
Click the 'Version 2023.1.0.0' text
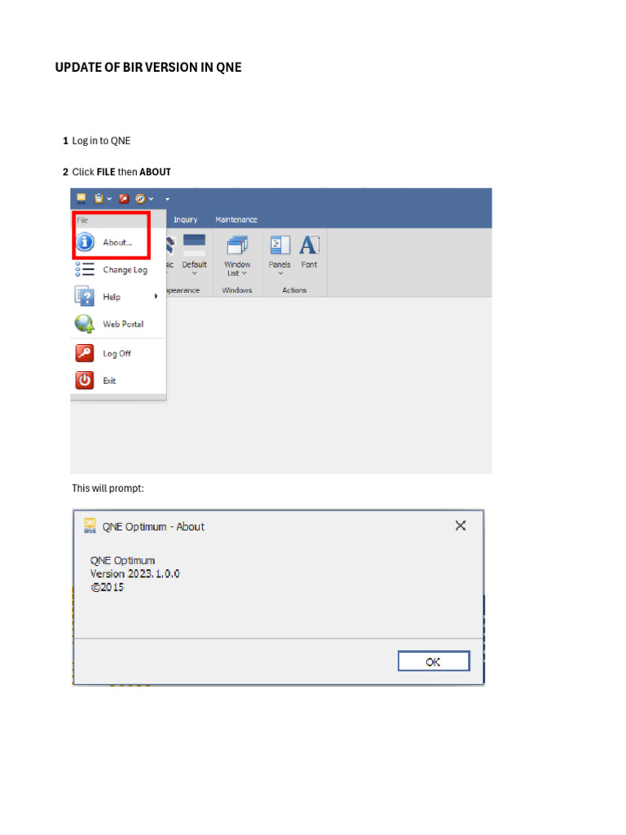coord(134,573)
